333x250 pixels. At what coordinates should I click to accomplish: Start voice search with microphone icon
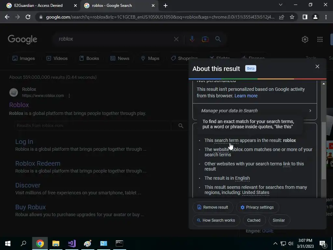coord(192,39)
